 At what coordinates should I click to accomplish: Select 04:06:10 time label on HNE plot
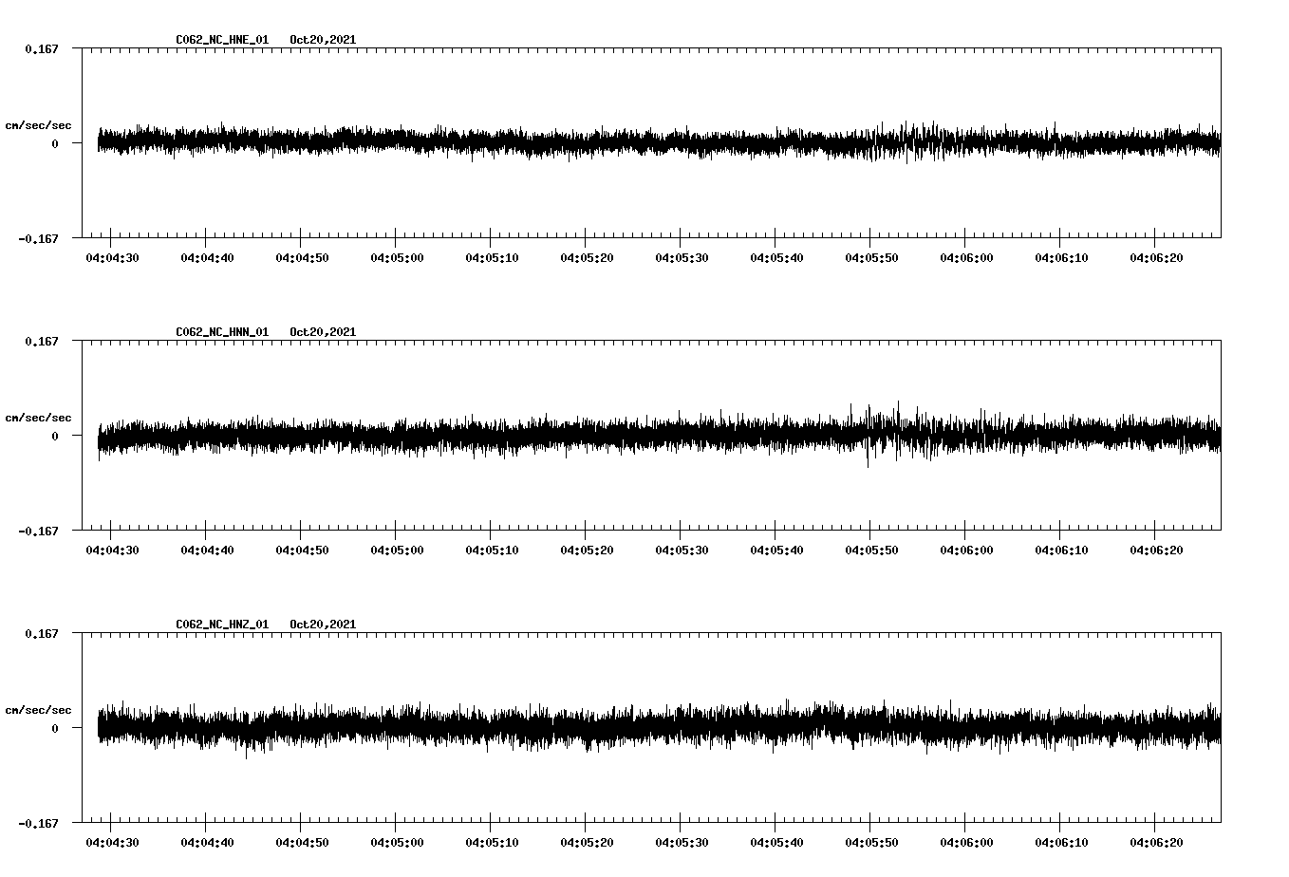click(1061, 257)
